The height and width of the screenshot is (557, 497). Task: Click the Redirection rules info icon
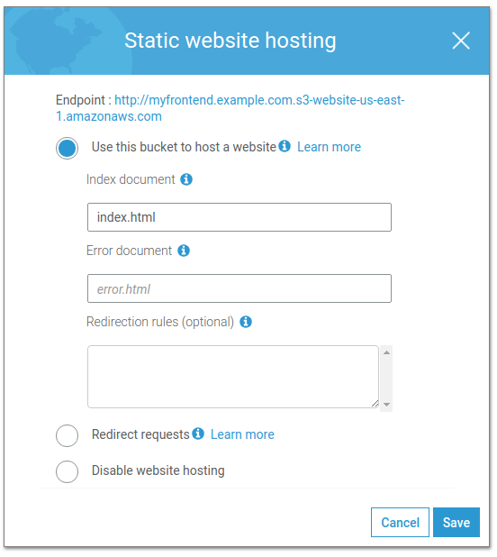246,322
